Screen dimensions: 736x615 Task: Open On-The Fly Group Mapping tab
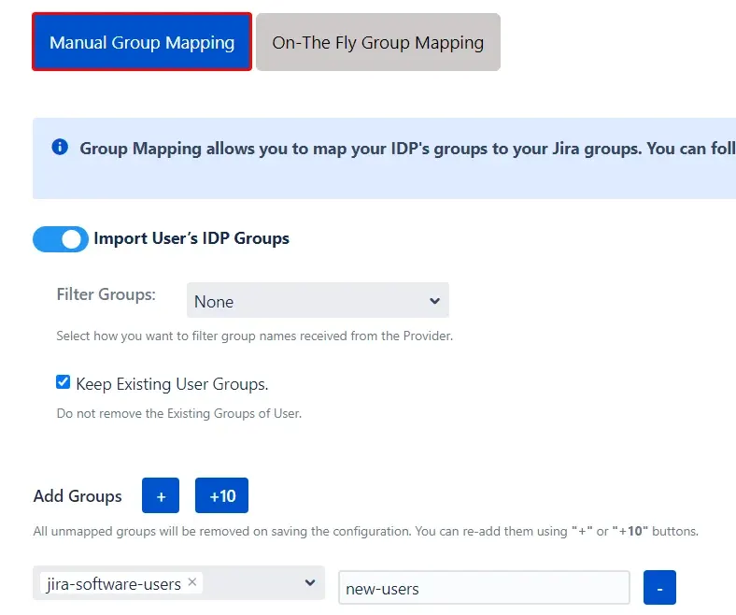coord(378,42)
